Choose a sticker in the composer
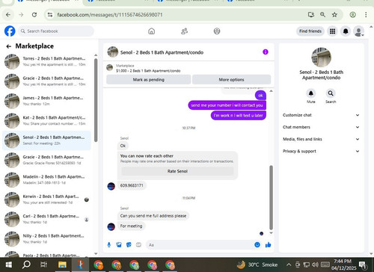The height and width of the screenshot is (272, 374). 129,245
